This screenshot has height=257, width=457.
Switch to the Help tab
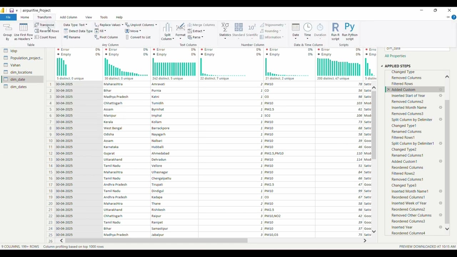click(x=119, y=17)
